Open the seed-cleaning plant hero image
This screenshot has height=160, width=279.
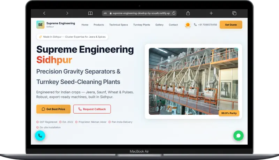click(x=194, y=81)
